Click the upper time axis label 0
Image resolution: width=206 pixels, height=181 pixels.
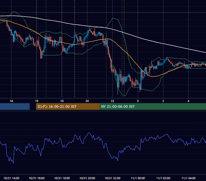tap(138, 101)
